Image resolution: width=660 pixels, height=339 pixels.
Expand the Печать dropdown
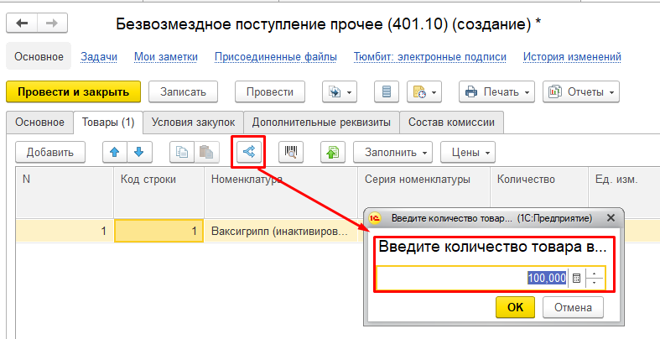point(496,91)
